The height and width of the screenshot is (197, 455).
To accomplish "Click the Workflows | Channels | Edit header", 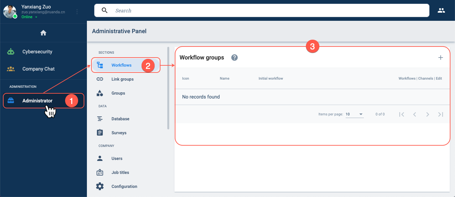I will (x=420, y=78).
